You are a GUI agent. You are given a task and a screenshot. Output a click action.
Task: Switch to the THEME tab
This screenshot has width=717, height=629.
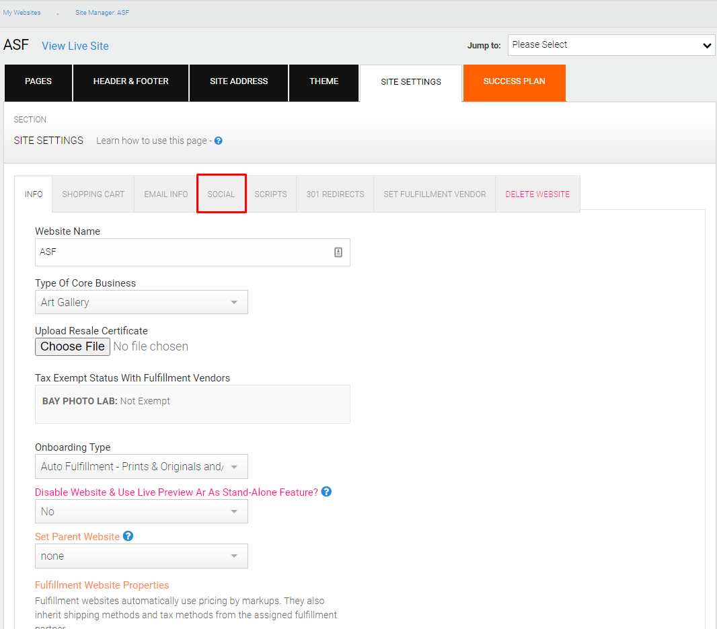pos(324,81)
